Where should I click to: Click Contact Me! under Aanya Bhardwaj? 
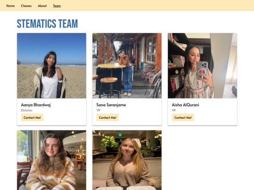click(x=32, y=117)
